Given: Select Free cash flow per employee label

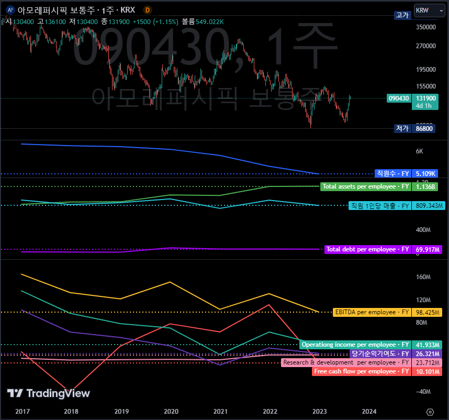Looking at the screenshot, I should click(x=362, y=372).
